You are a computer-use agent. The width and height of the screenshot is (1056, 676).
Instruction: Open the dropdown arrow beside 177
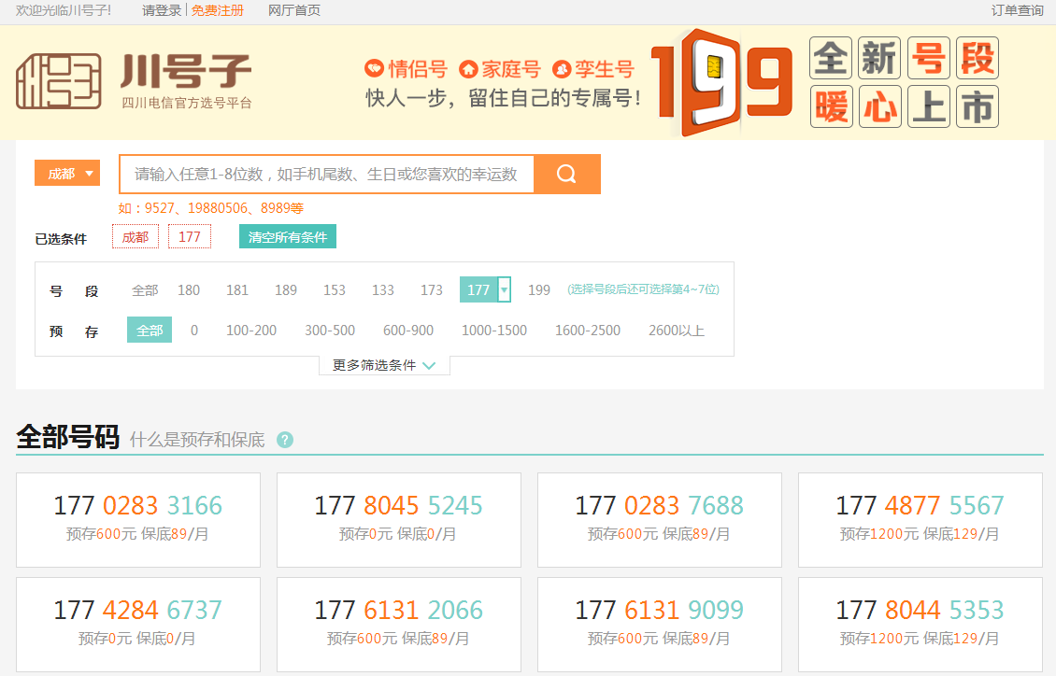coord(505,290)
